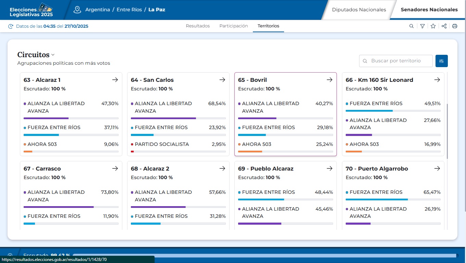Open circuit 66 - Km 160 Sir Leonard arrow
This screenshot has width=466, height=263.
437,80
